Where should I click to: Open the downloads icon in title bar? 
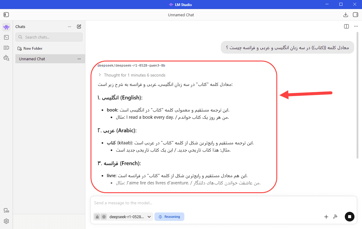pos(346,14)
